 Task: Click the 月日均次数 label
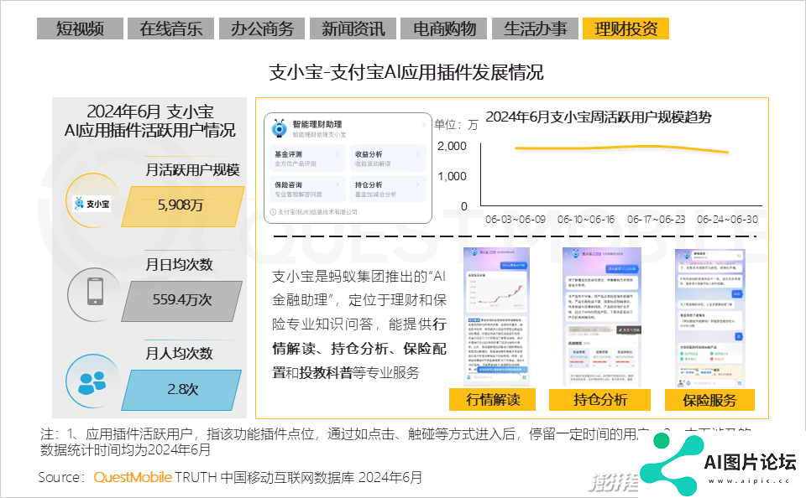click(x=179, y=265)
